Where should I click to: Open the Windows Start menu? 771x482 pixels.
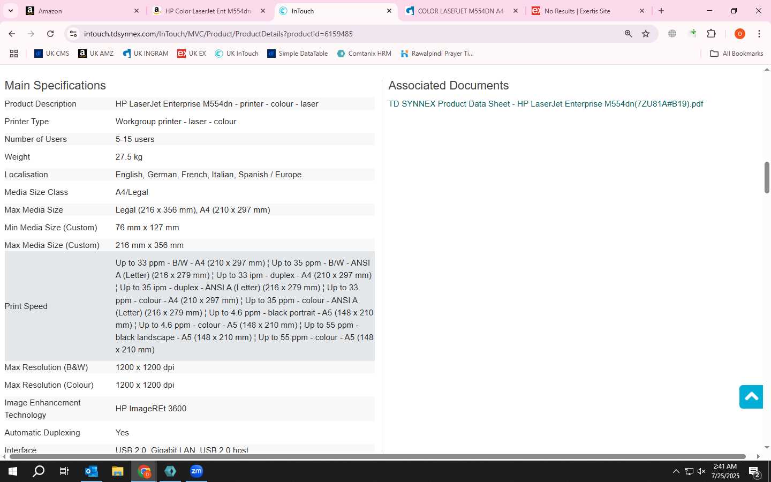[x=13, y=471]
